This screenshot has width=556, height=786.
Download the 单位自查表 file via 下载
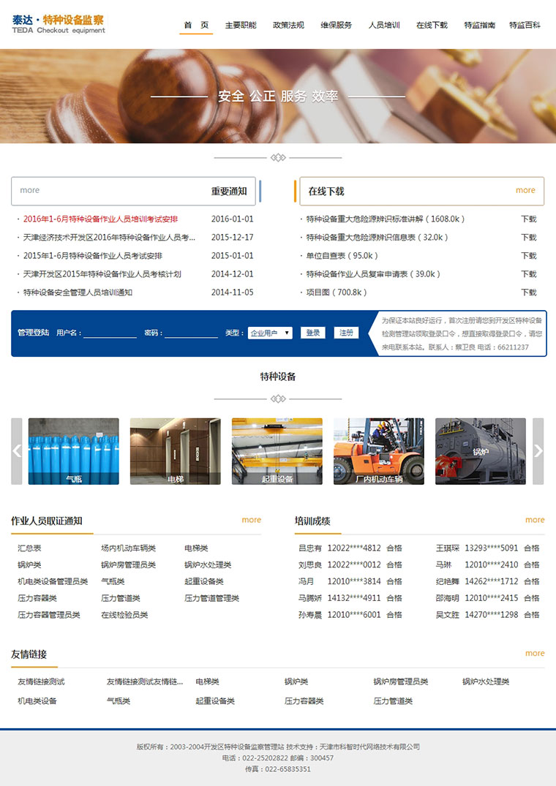(529, 256)
